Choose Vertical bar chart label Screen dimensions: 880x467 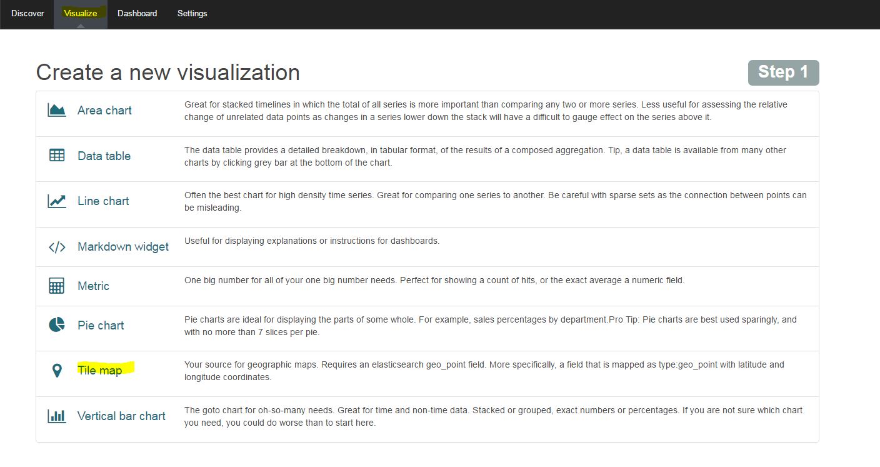(x=121, y=416)
